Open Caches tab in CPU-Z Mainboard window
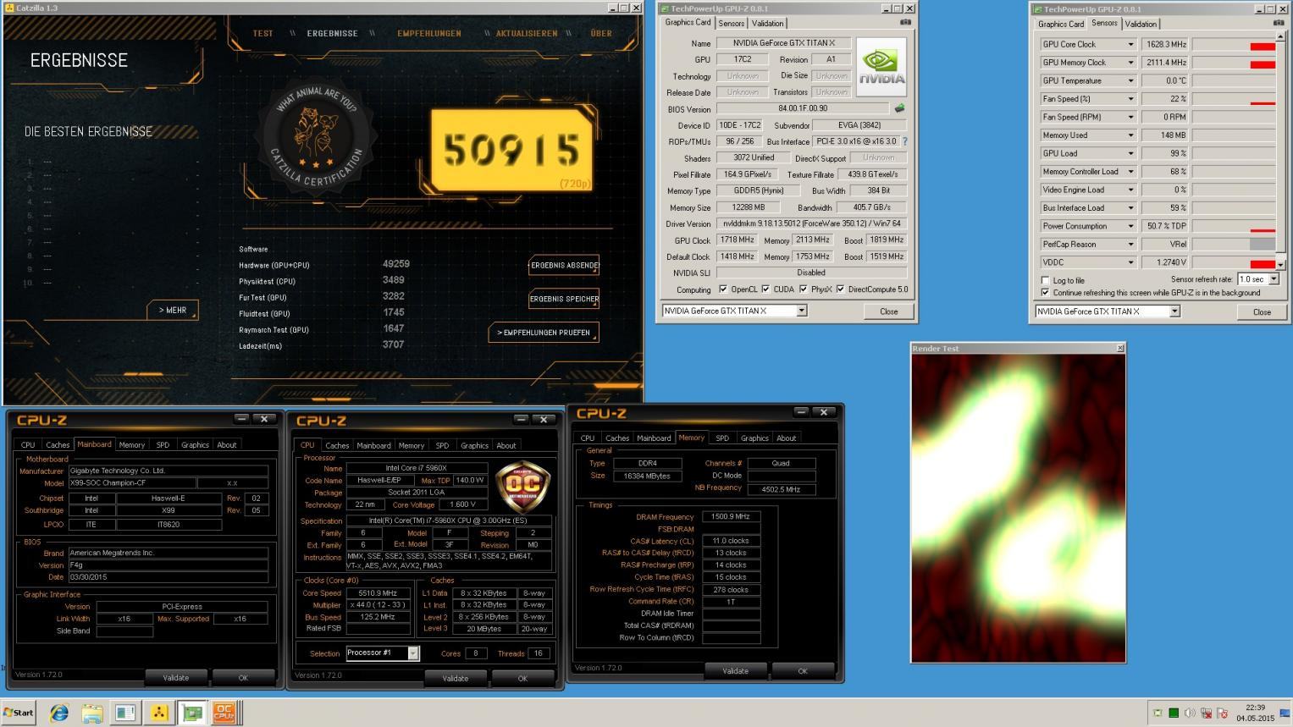 click(58, 444)
